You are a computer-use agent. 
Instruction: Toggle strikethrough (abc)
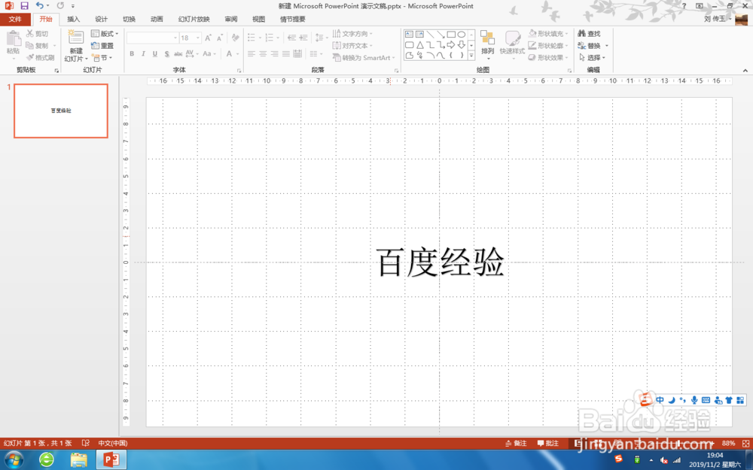click(178, 53)
